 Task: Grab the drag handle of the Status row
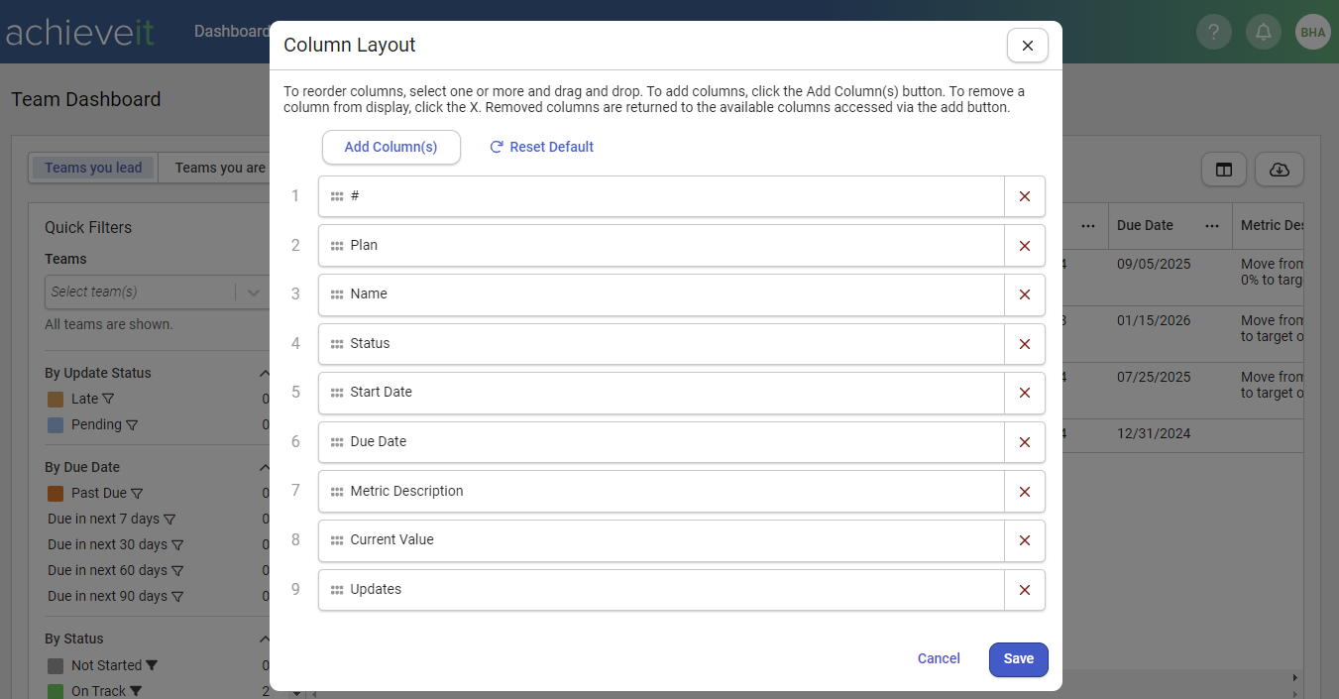click(337, 344)
